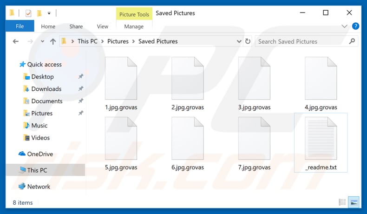The height and width of the screenshot is (214, 367).
Task: Select the _readme.txt file
Action: click(321, 143)
